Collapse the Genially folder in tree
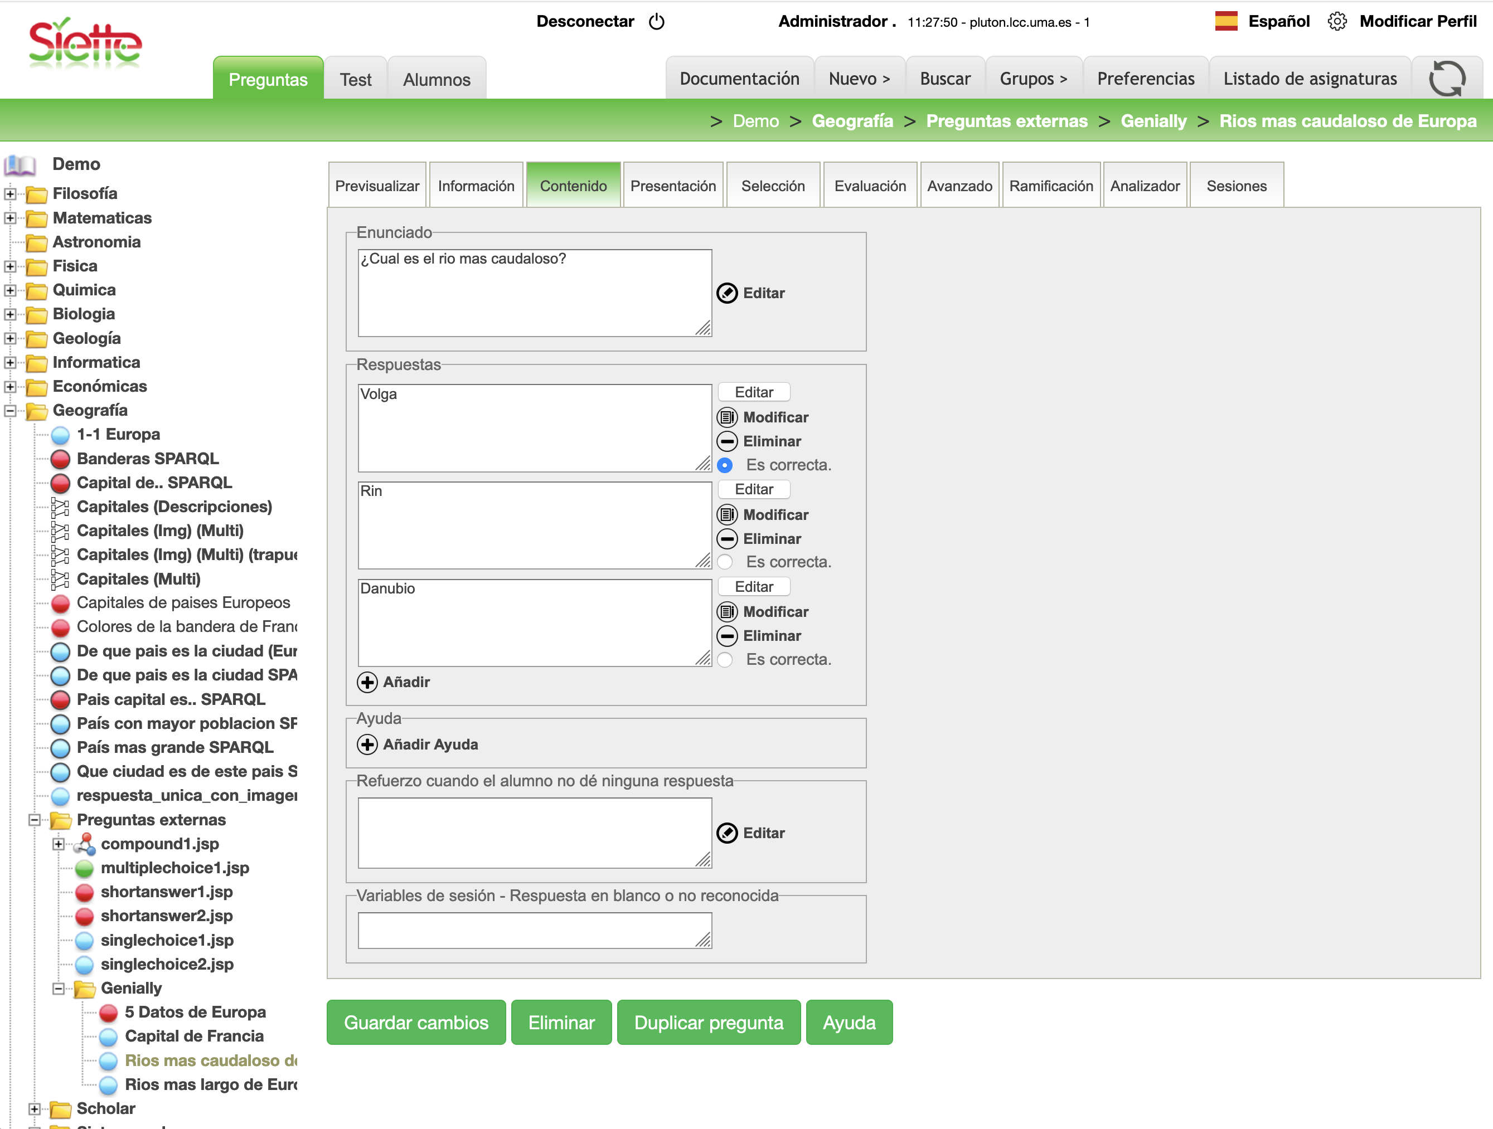 click(59, 989)
